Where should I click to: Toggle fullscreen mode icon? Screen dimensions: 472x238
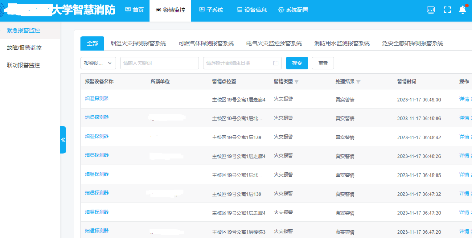coord(447,10)
